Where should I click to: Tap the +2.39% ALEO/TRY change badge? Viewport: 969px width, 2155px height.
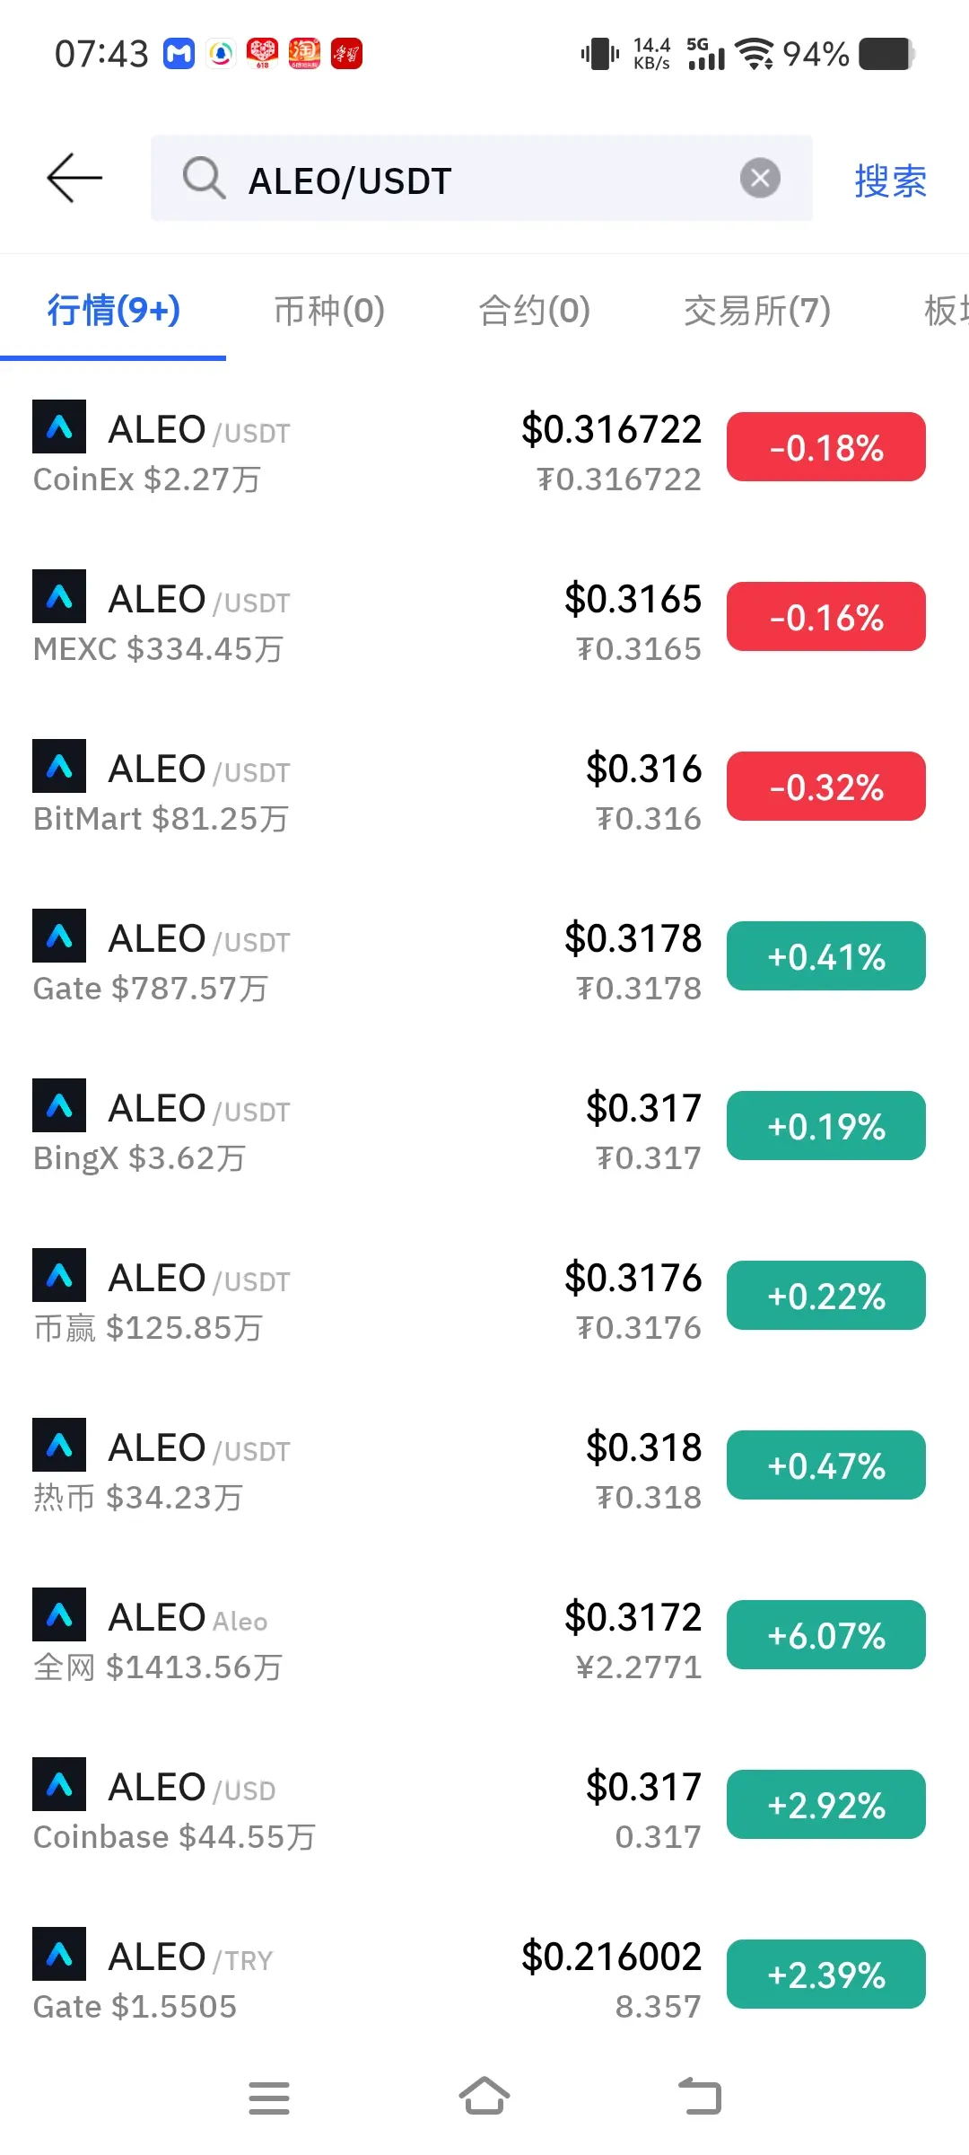826,1975
